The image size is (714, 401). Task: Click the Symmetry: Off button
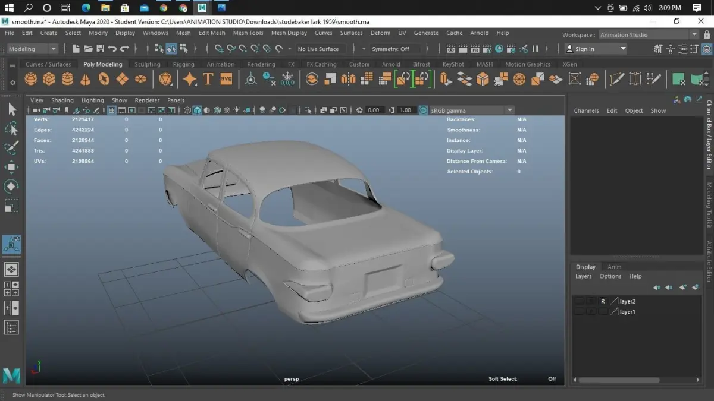point(390,49)
